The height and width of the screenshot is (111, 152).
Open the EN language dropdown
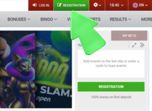[x=140, y=5]
